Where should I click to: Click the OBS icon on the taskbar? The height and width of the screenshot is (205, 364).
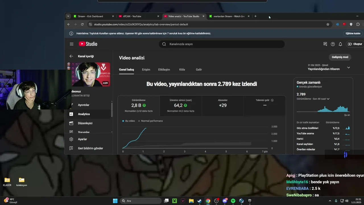[x=216, y=201]
